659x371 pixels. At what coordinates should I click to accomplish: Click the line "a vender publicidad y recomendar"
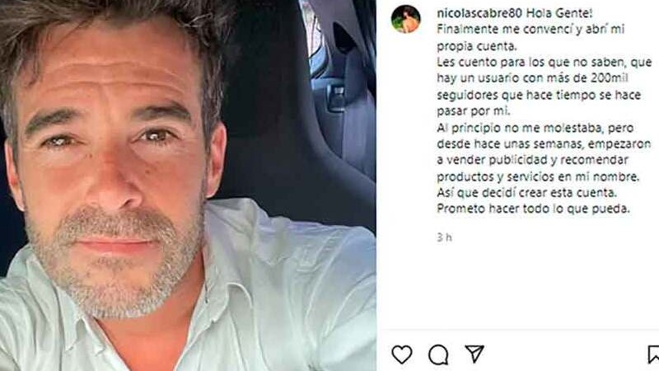[532, 160]
